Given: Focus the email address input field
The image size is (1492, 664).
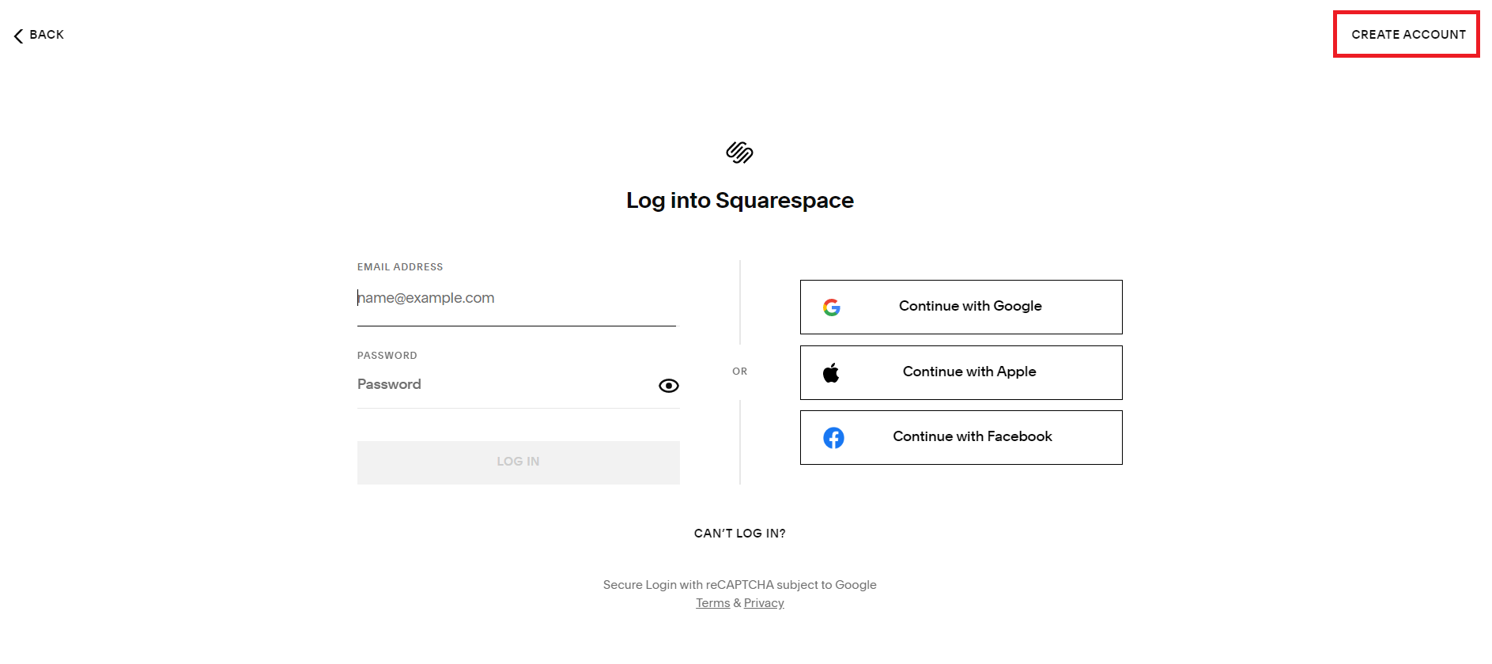Looking at the screenshot, I should coord(516,298).
